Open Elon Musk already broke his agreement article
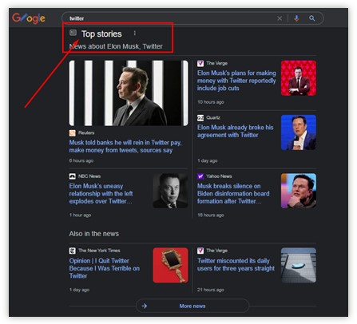Image resolution: width=357 pixels, height=324 pixels. tap(236, 131)
